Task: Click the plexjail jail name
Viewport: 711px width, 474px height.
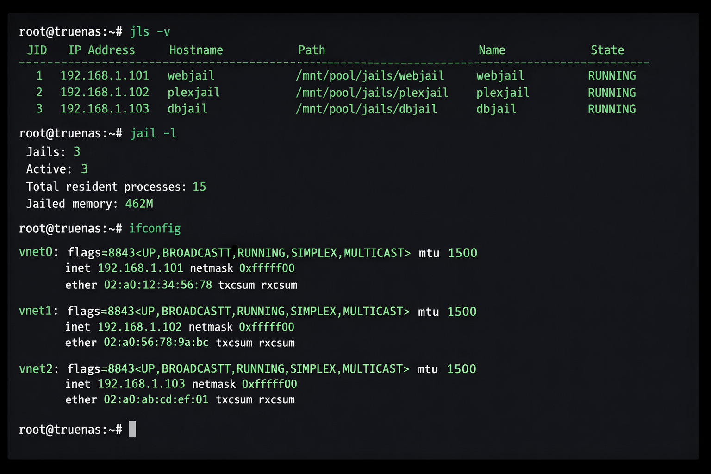Action: tap(503, 92)
